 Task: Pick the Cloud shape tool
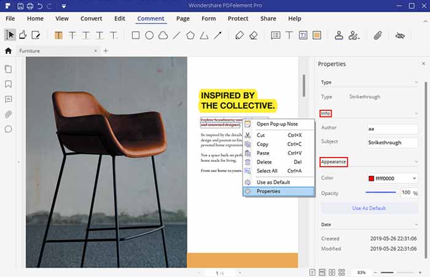pyautogui.click(x=163, y=36)
